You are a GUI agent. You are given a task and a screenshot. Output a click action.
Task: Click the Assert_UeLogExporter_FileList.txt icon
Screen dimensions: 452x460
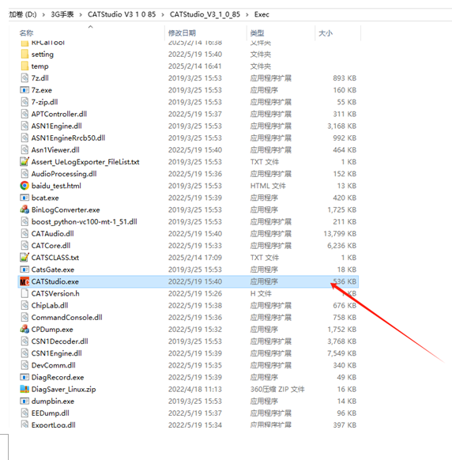tap(24, 162)
